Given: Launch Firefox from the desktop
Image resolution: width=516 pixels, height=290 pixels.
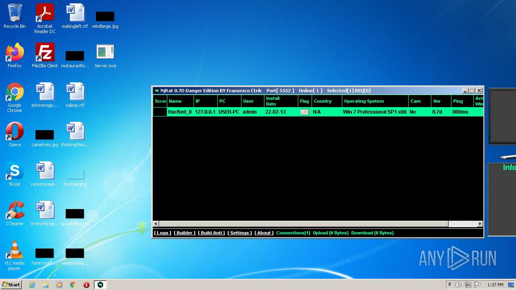Looking at the screenshot, I should [x=15, y=56].
